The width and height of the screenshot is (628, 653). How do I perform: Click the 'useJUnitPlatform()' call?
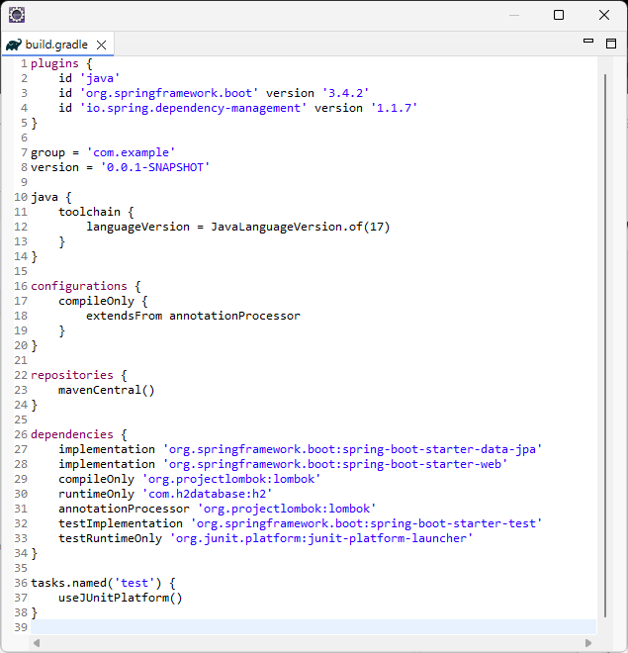pos(121,598)
